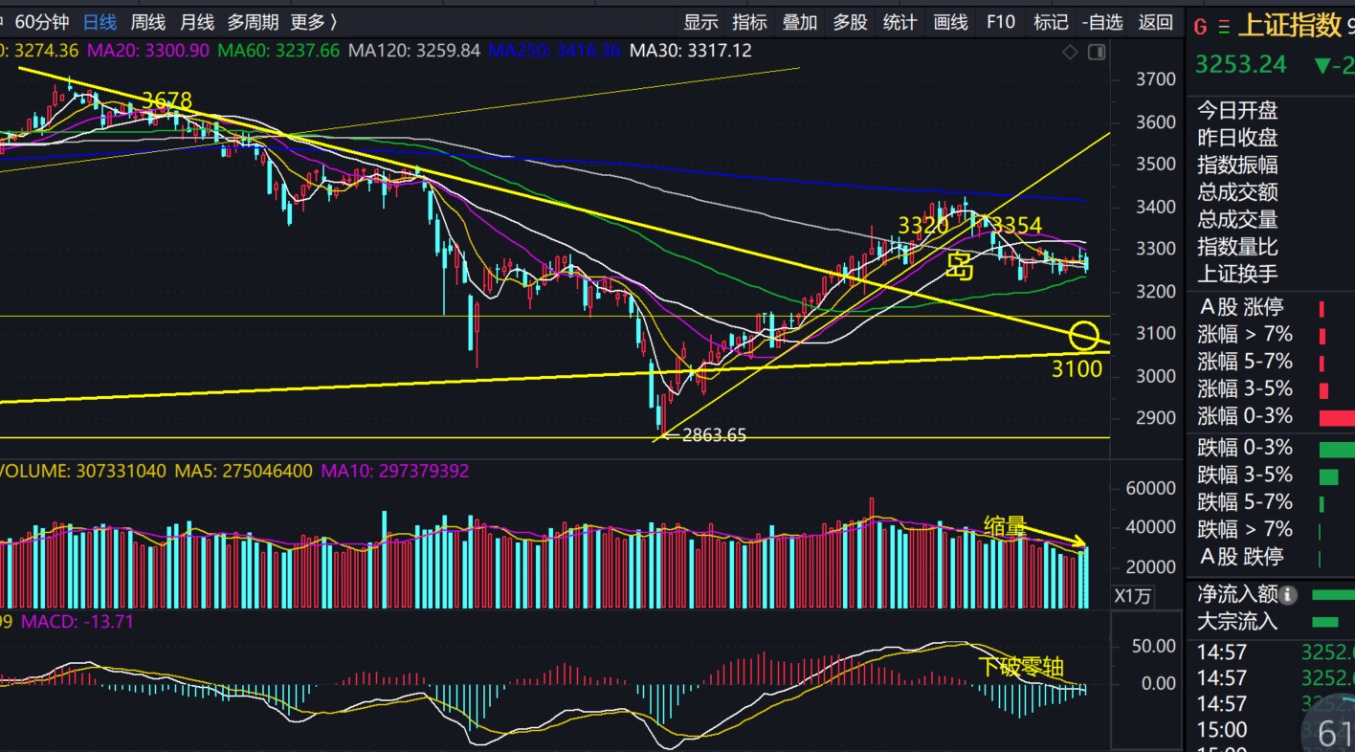1355x752 pixels.
Task: Open F10 company info
Action: [x=1000, y=22]
